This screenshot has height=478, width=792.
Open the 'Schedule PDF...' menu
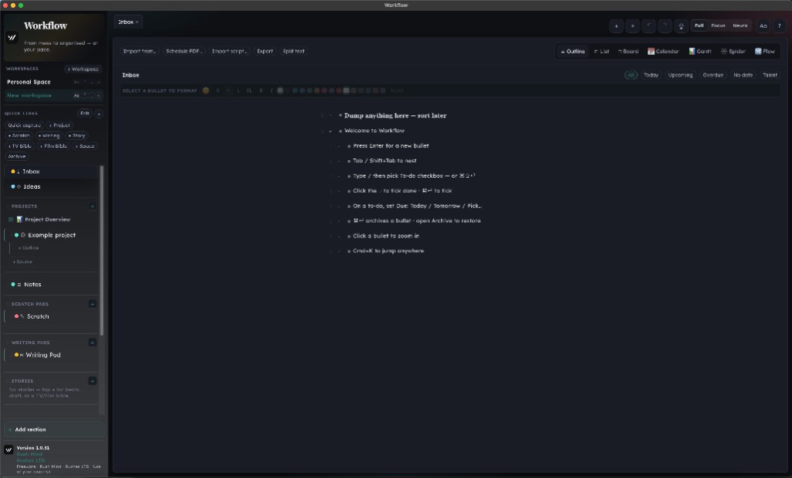click(x=184, y=52)
